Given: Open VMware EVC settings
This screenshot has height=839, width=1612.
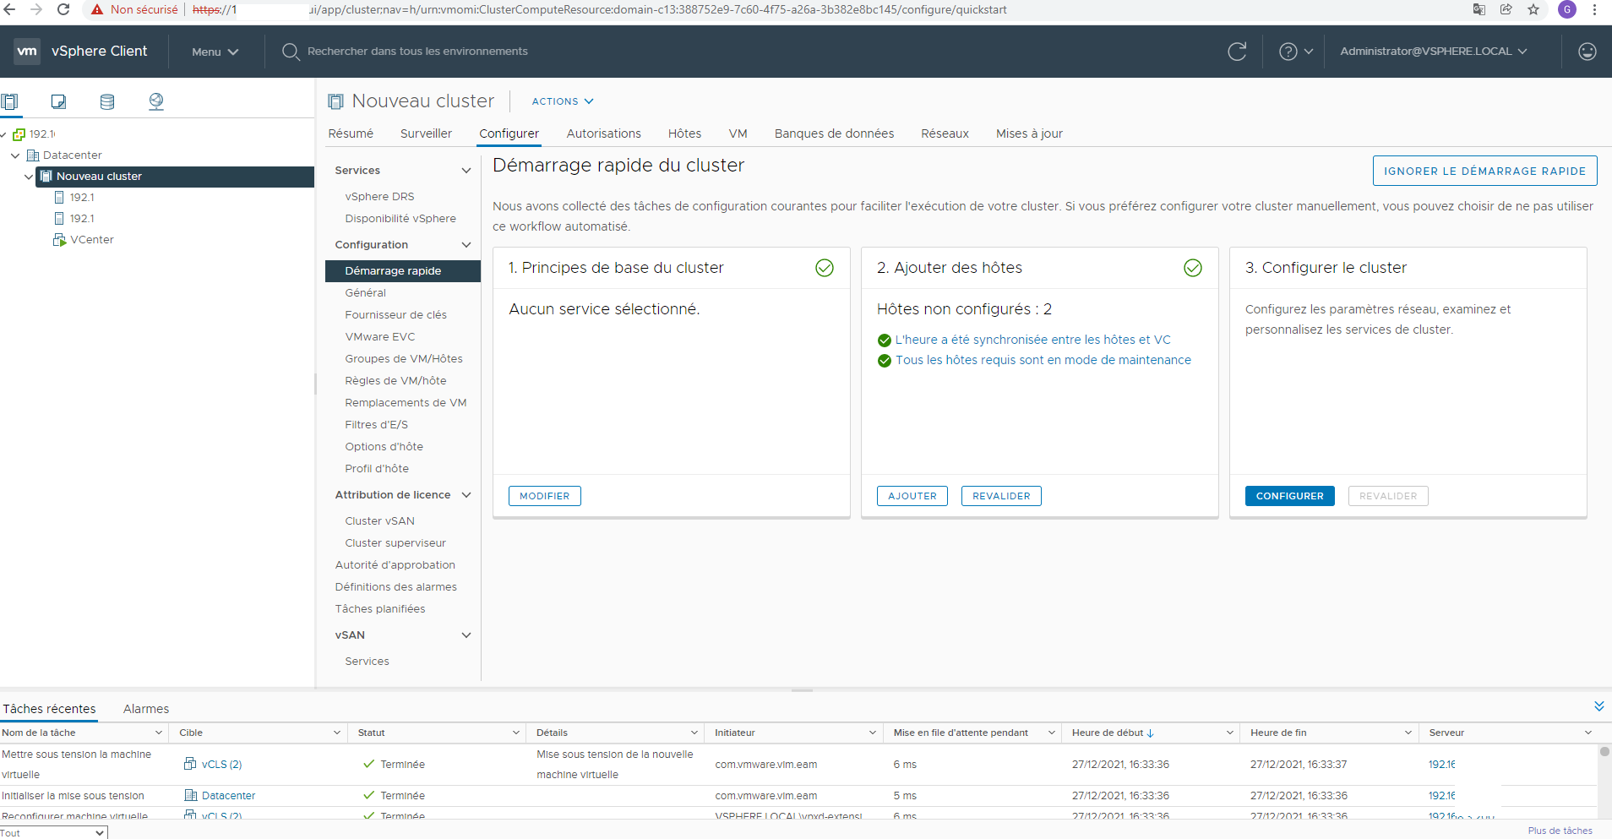Looking at the screenshot, I should (380, 337).
